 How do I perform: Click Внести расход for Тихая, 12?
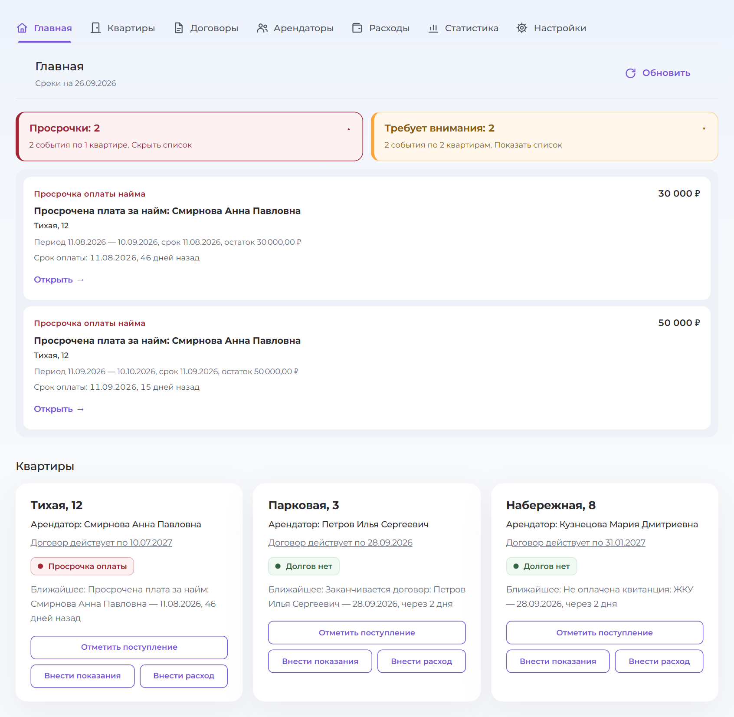(x=184, y=676)
